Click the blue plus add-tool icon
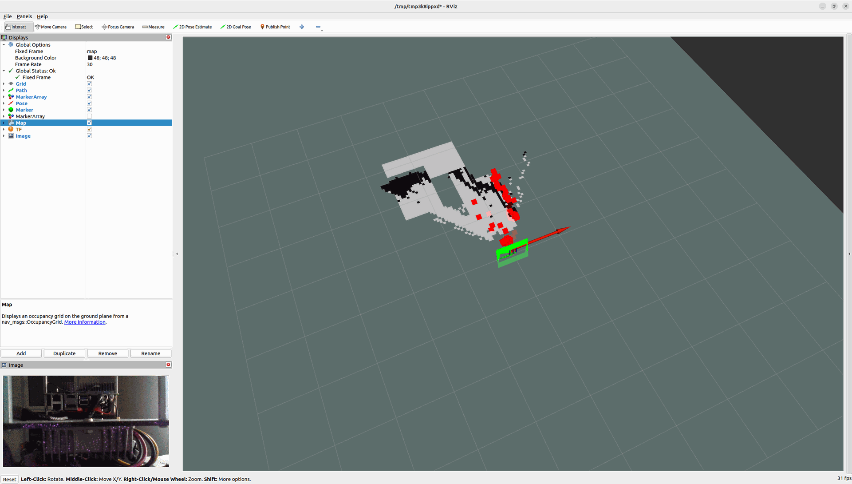 (x=302, y=27)
